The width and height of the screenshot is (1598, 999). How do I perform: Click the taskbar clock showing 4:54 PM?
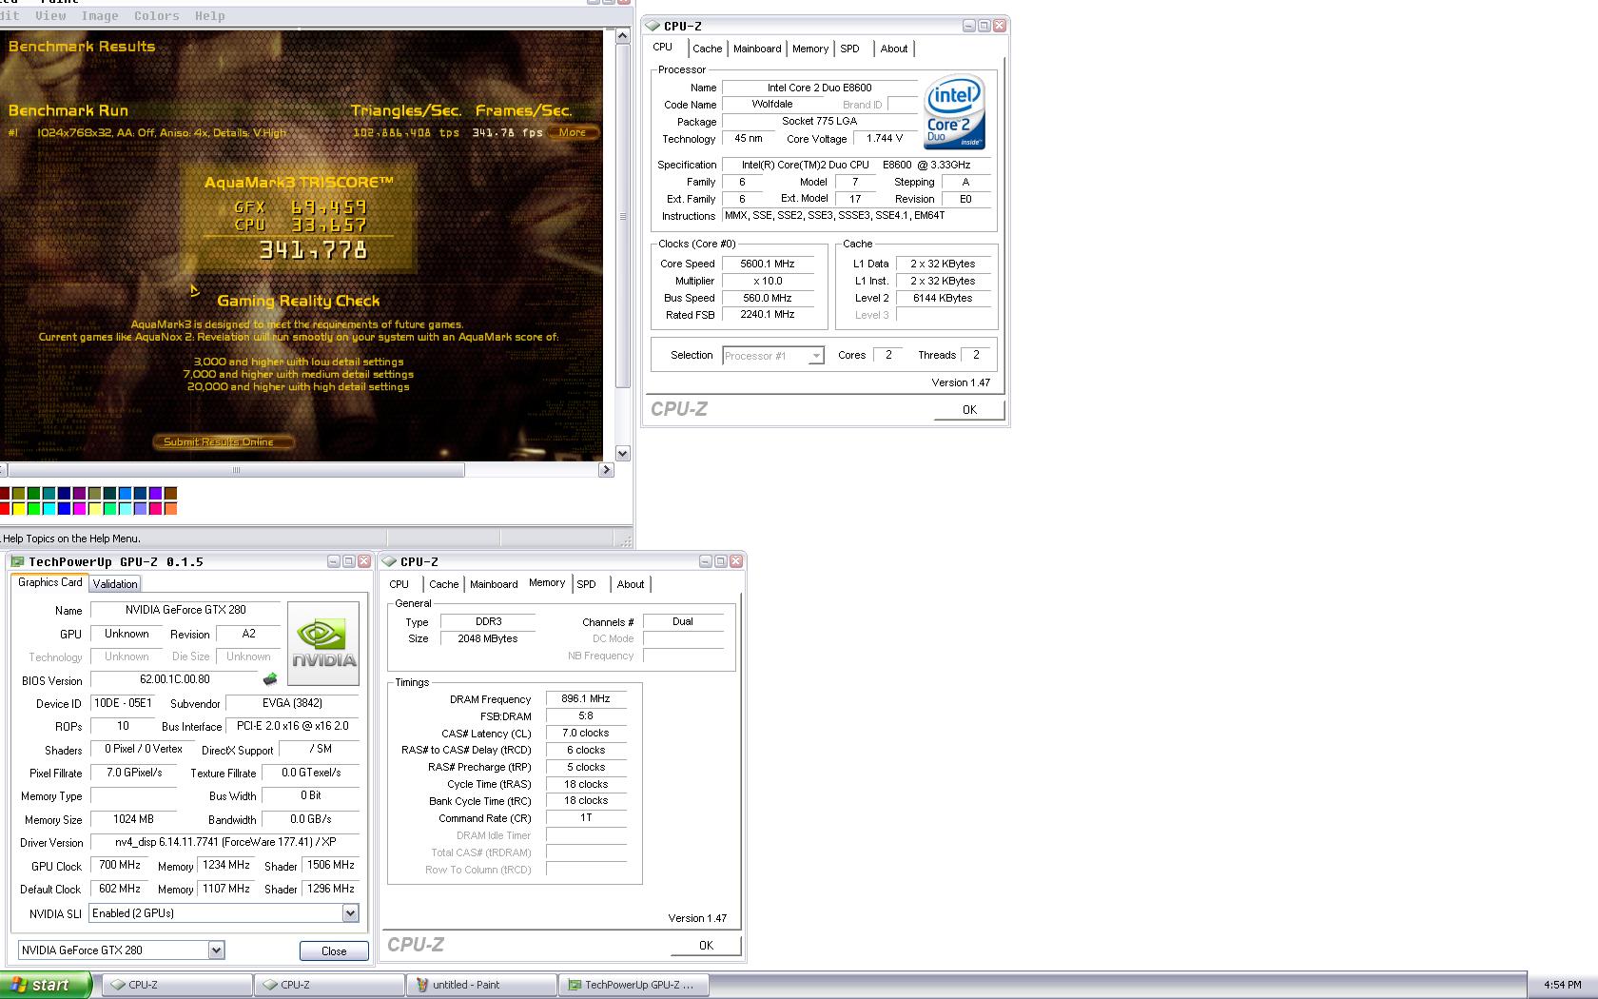coord(1563,985)
